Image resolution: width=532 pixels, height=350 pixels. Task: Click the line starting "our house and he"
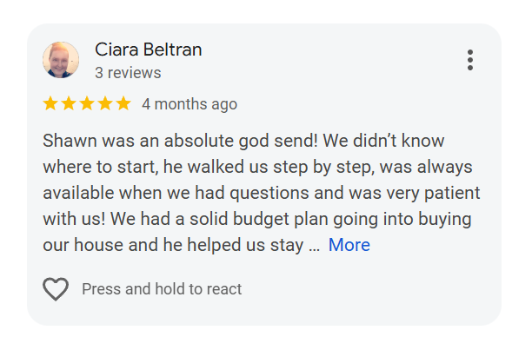(172, 245)
